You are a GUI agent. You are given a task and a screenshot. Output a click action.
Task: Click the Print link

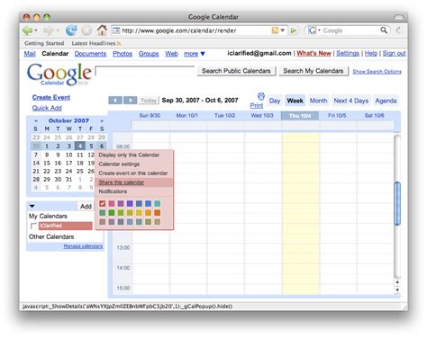(257, 105)
